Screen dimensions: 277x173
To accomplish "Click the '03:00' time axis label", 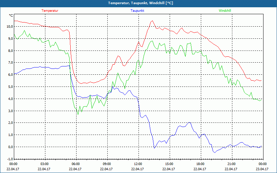I will 44,164.
